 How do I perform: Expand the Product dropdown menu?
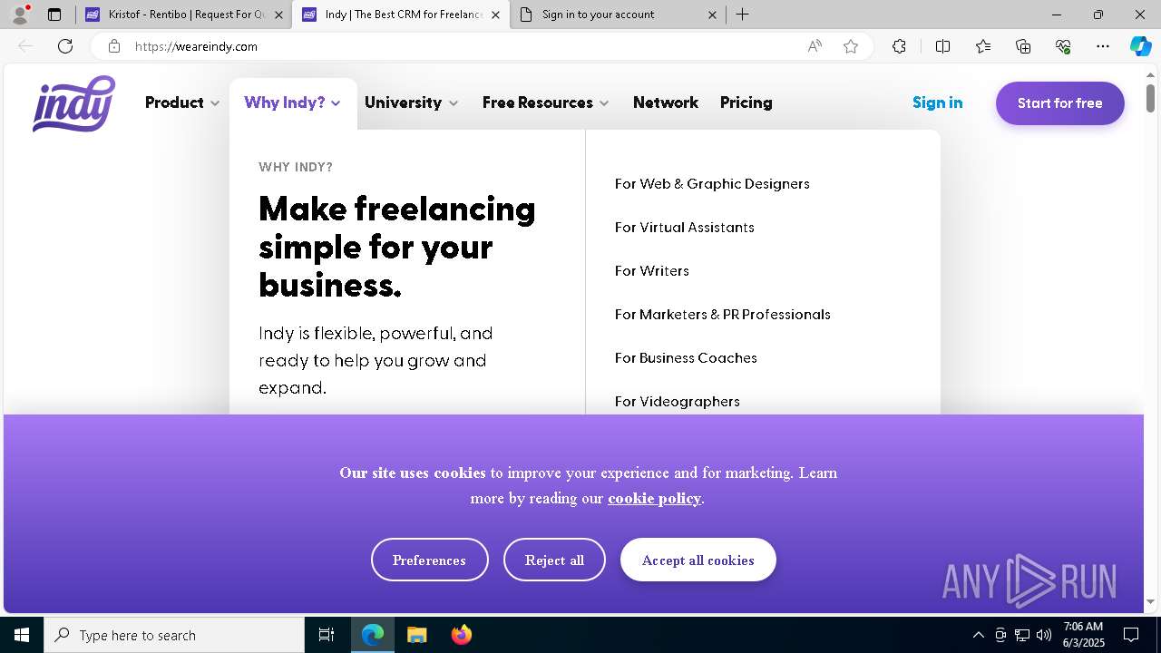182,102
